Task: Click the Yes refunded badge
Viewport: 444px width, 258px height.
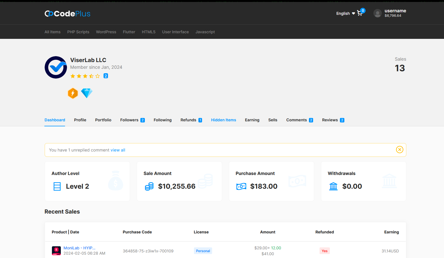Action: pos(325,251)
